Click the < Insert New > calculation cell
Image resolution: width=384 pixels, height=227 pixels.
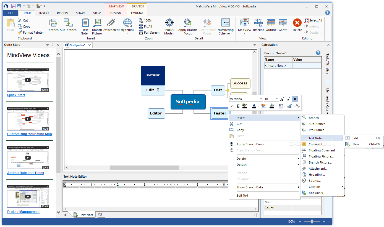[x=278, y=66]
